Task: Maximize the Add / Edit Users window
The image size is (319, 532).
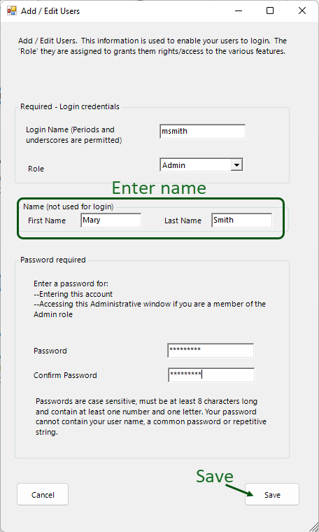Action: tap(270, 11)
